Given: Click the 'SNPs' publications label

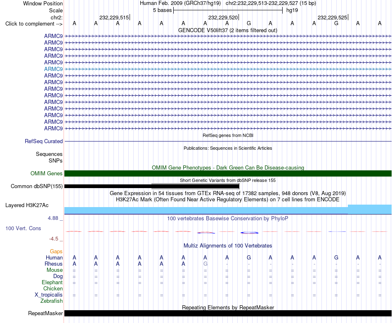Looking at the screenshot, I should [56, 160].
